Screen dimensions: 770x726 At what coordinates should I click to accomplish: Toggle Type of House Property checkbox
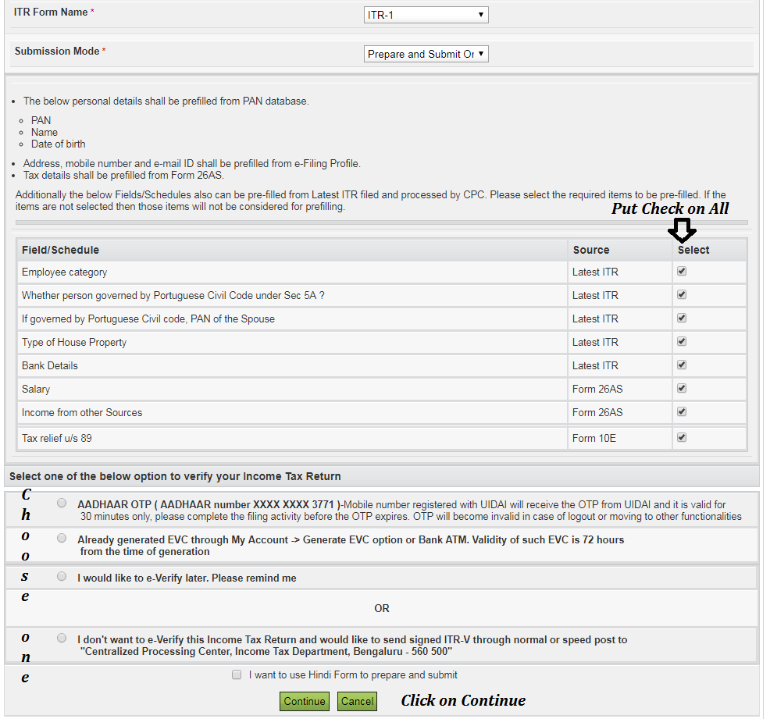pyautogui.click(x=681, y=341)
